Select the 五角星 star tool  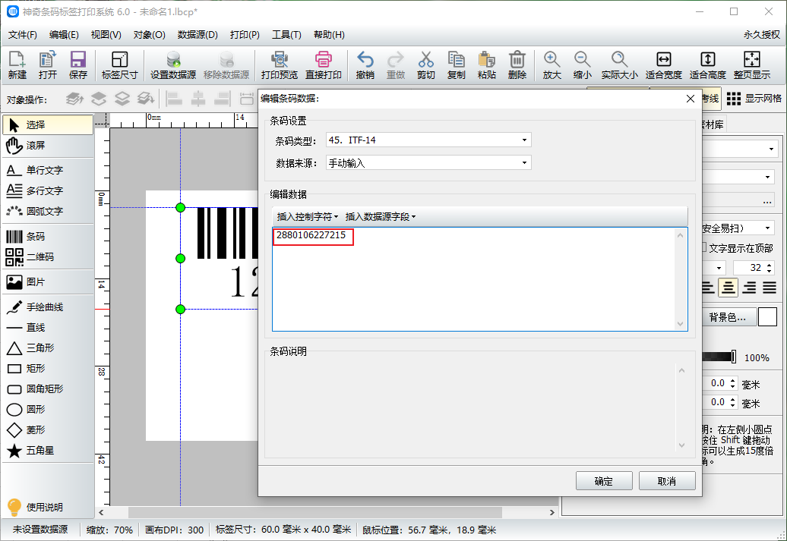(48, 451)
